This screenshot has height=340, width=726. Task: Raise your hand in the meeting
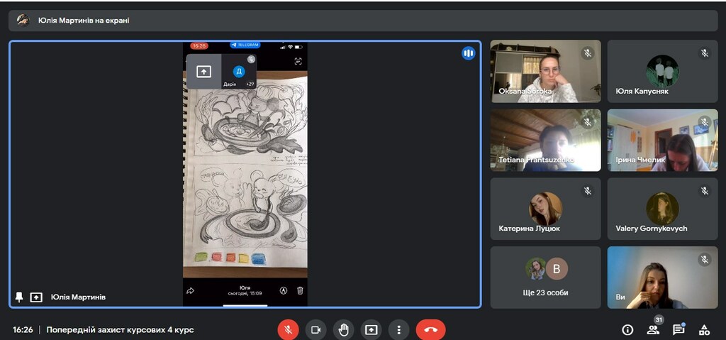(344, 330)
